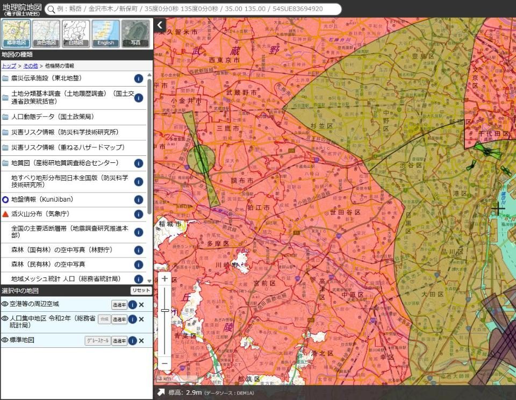Click the 地理院地図 logo
Screen dimensions: 516x400
(x=22, y=9)
